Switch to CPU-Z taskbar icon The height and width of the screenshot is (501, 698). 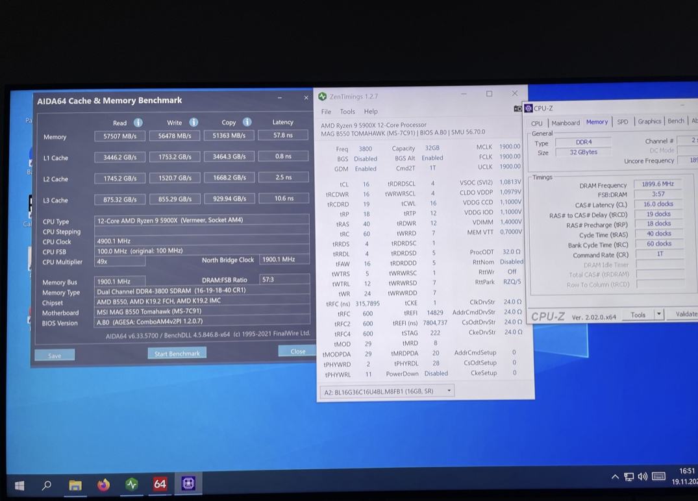tap(188, 483)
